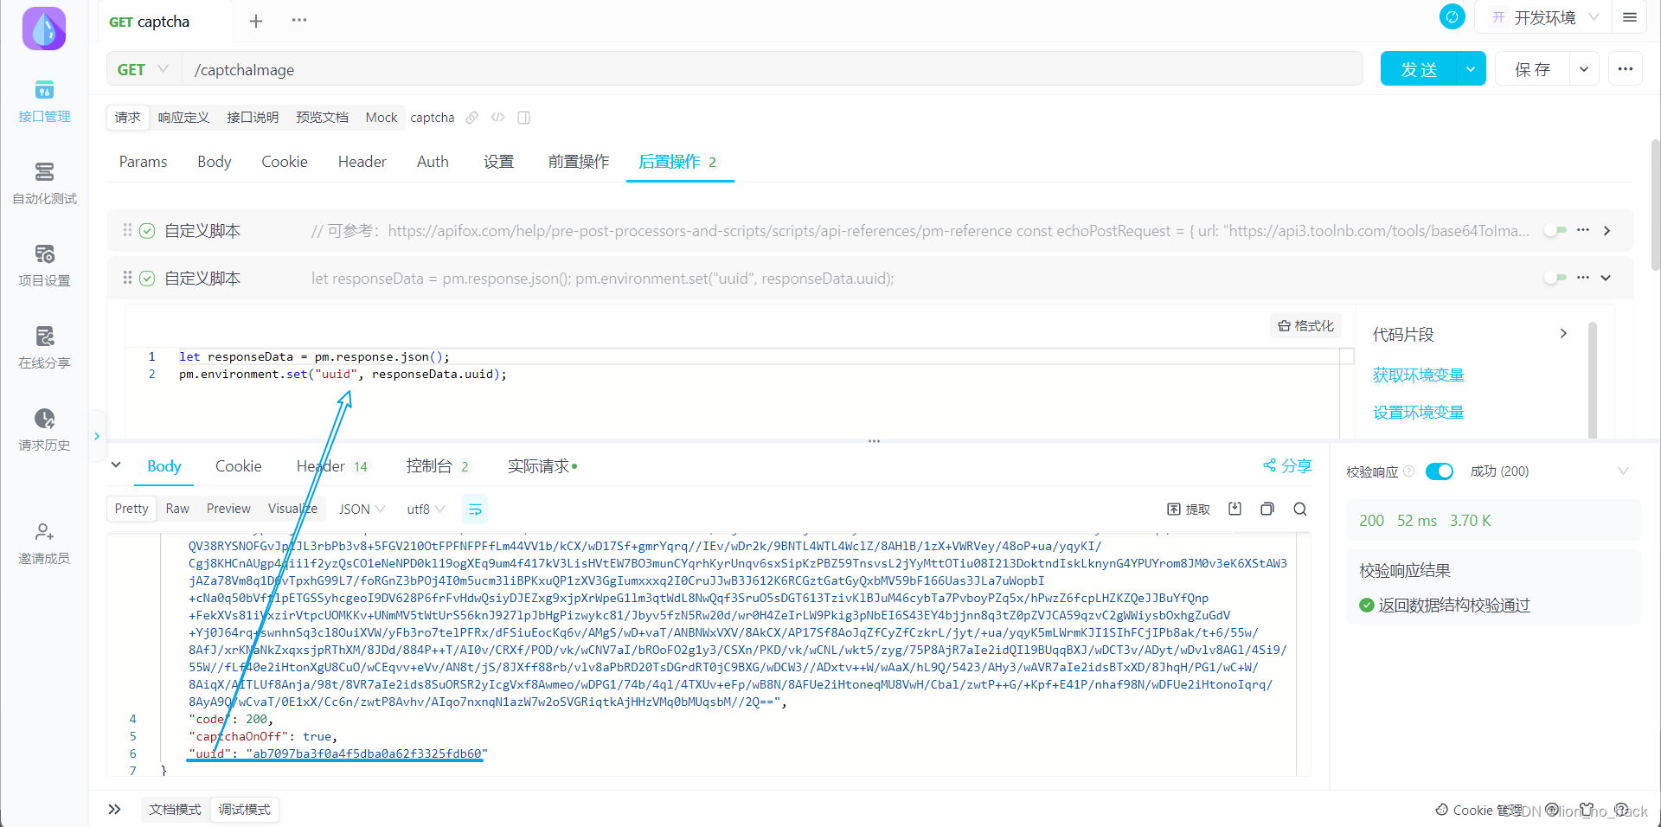Click code editor line 2
1661x827 pixels.
coord(343,375)
